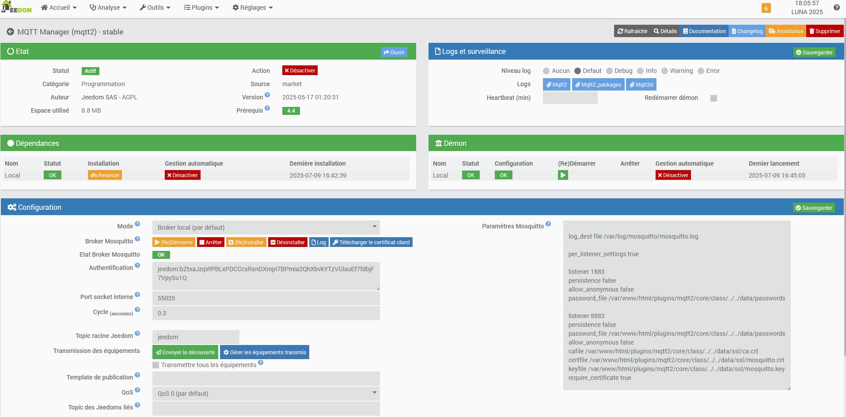Show help icon next to Topic racine Jeedom
Image resolution: width=846 pixels, height=417 pixels.
tap(137, 334)
